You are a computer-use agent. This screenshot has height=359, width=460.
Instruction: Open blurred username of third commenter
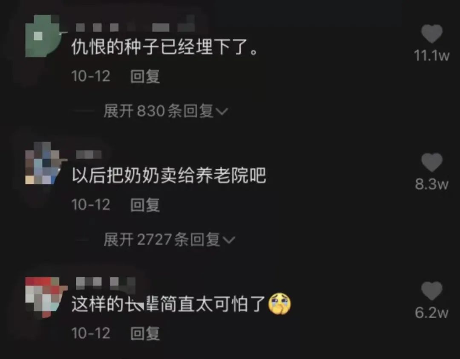tap(106, 282)
